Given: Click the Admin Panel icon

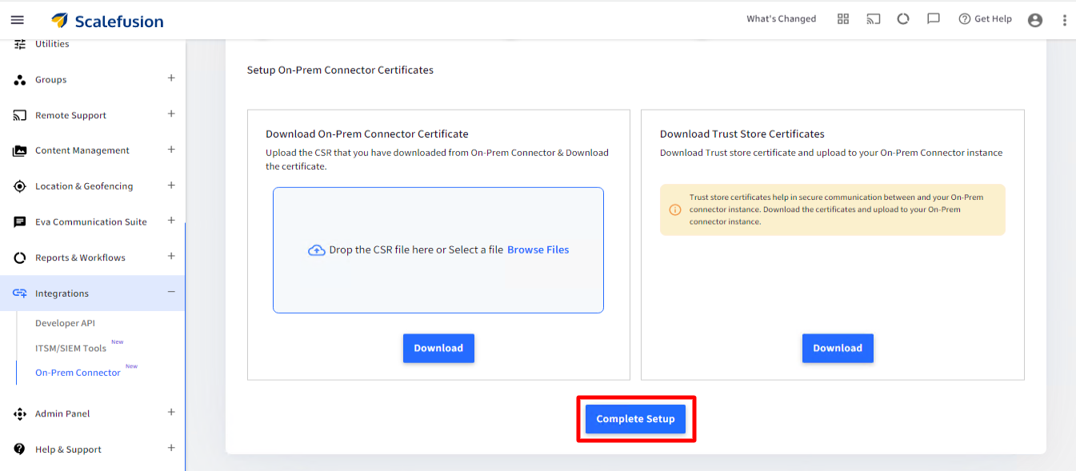Looking at the screenshot, I should [20, 414].
